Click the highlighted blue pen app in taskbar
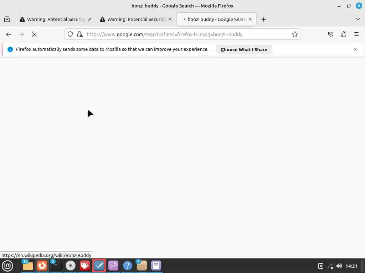This screenshot has width=365, height=273. pos(99,266)
